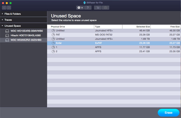Sort by the Type column header

coord(108,27)
